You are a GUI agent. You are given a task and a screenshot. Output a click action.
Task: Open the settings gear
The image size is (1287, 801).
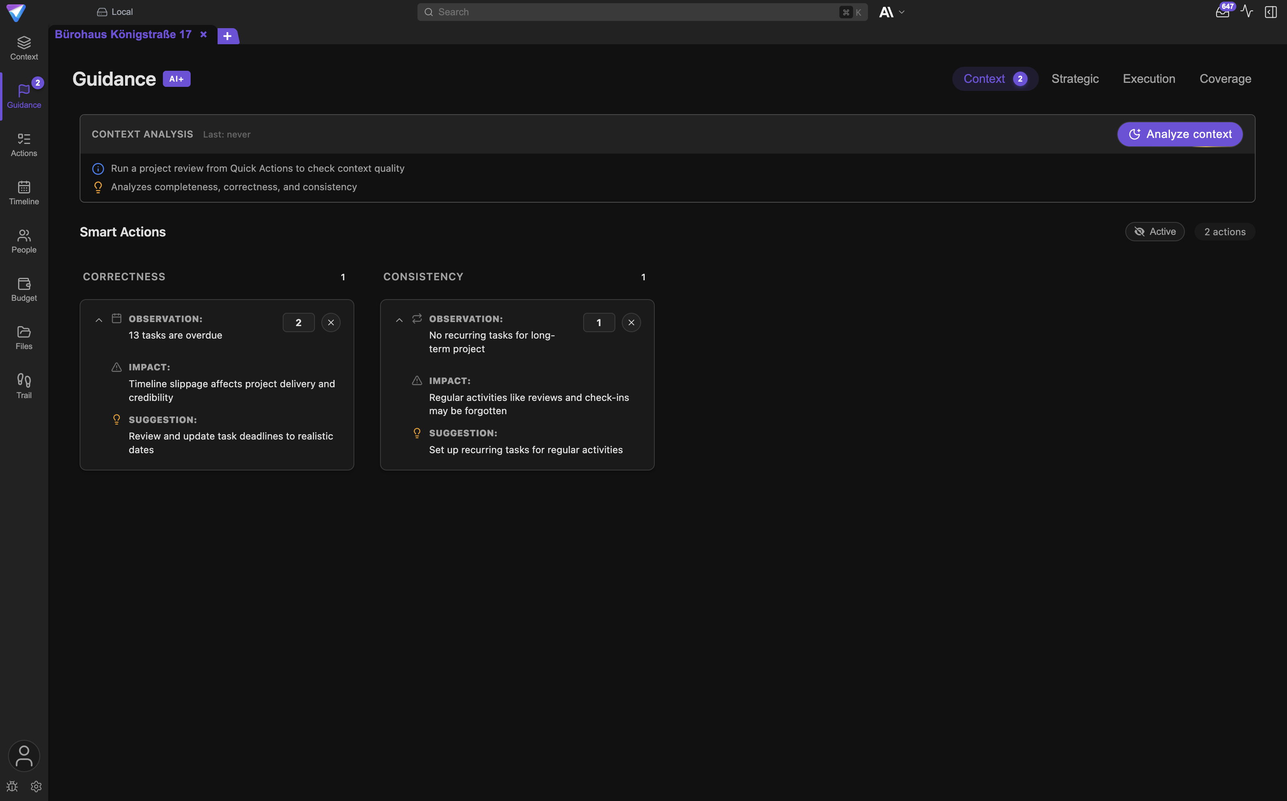pos(36,787)
